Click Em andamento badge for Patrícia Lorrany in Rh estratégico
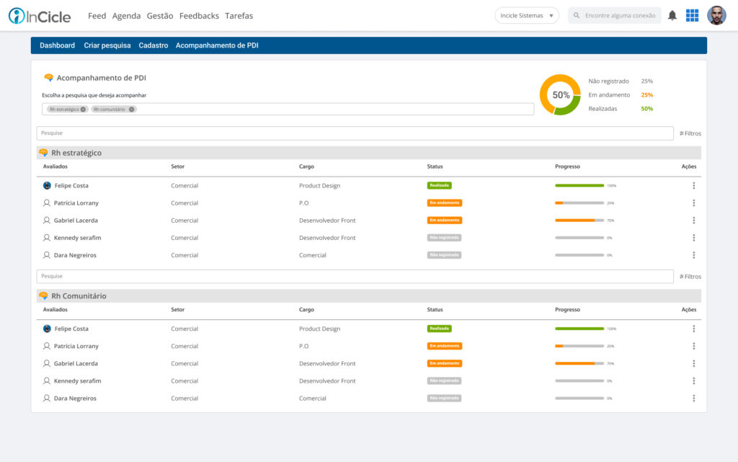Viewport: 738px width, 462px height. (444, 203)
